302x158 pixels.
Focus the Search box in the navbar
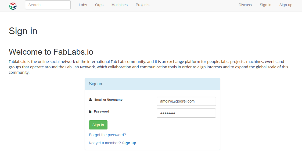[x=48, y=5]
